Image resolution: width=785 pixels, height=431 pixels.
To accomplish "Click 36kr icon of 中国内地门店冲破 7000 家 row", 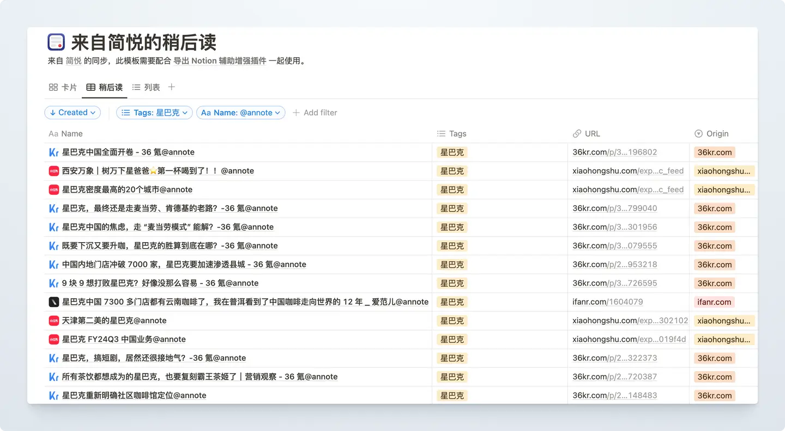I will click(x=53, y=264).
